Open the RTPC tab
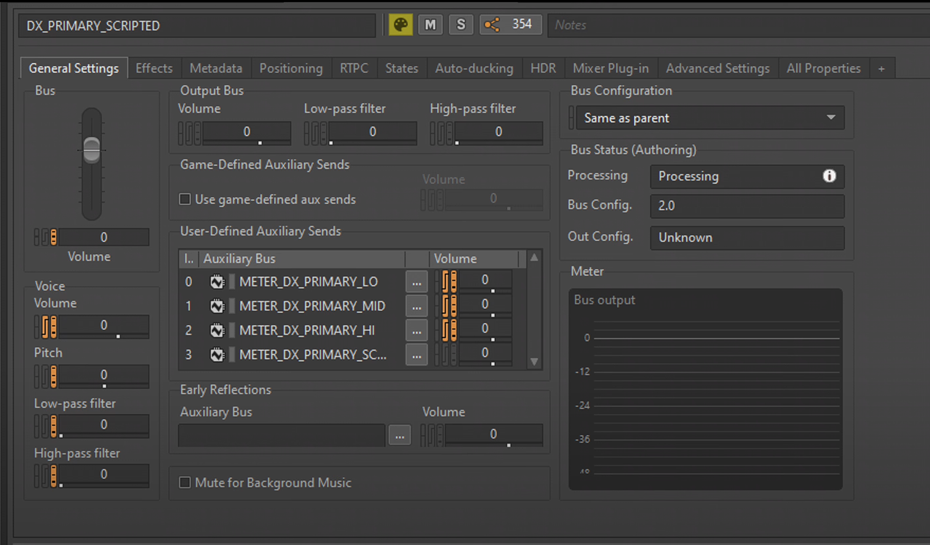The width and height of the screenshot is (930, 545). coord(354,69)
